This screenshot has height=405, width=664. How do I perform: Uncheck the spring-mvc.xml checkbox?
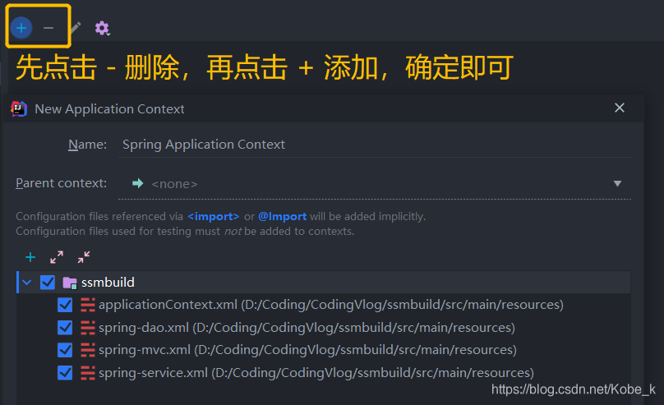click(x=65, y=350)
